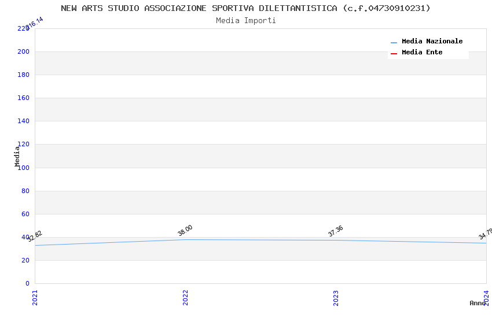Image resolution: width=492 pixels, height=318 pixels.
Task: Click Media Nazionale legend label
Action: [x=432, y=41]
